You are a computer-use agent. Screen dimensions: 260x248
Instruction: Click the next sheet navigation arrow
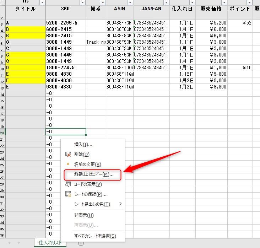coord(19,243)
